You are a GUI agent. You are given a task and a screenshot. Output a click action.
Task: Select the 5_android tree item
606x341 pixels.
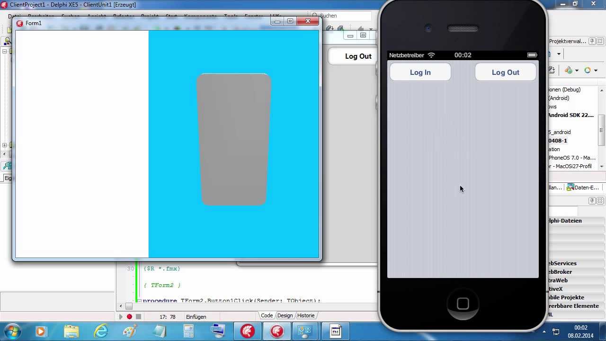tap(559, 132)
